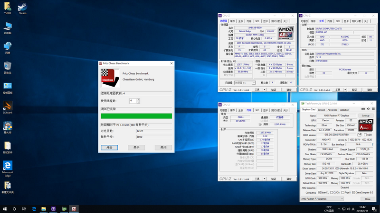The image size is (380, 213).
Task: Take GPU-Z screenshot with camera icon
Action: pos(363,109)
